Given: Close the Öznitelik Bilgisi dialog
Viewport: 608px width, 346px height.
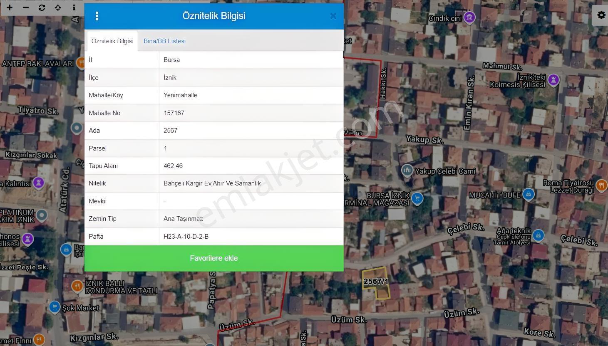Looking at the screenshot, I should point(333,16).
